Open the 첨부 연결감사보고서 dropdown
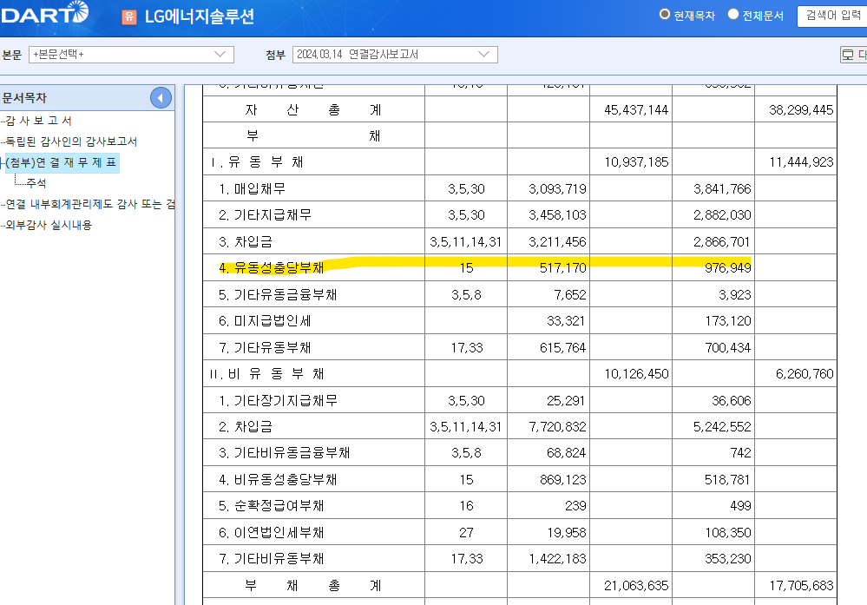Screen dimensions: 867x605 pyautogui.click(x=395, y=54)
